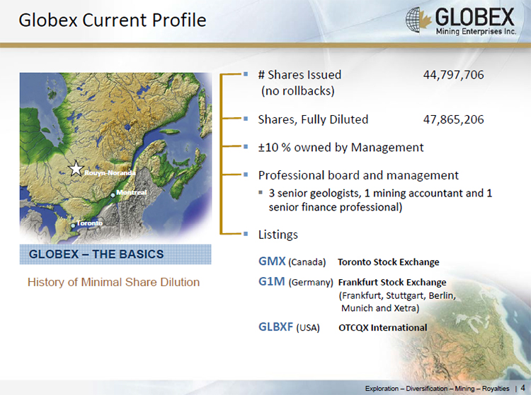
Task: Click the "Montreal" map label
Action: click(x=132, y=192)
